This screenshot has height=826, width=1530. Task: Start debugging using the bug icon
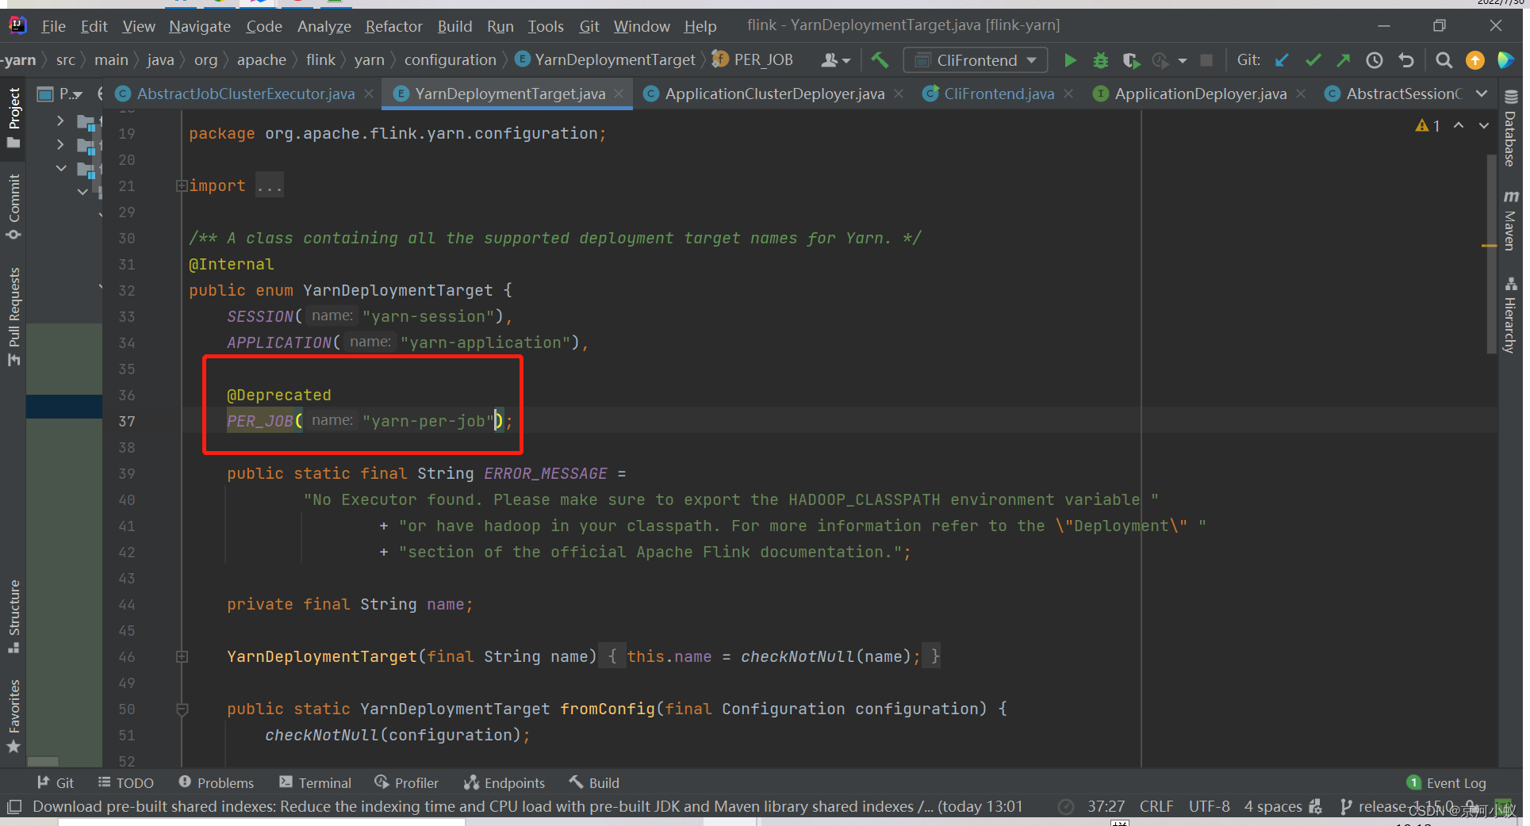tap(1101, 59)
